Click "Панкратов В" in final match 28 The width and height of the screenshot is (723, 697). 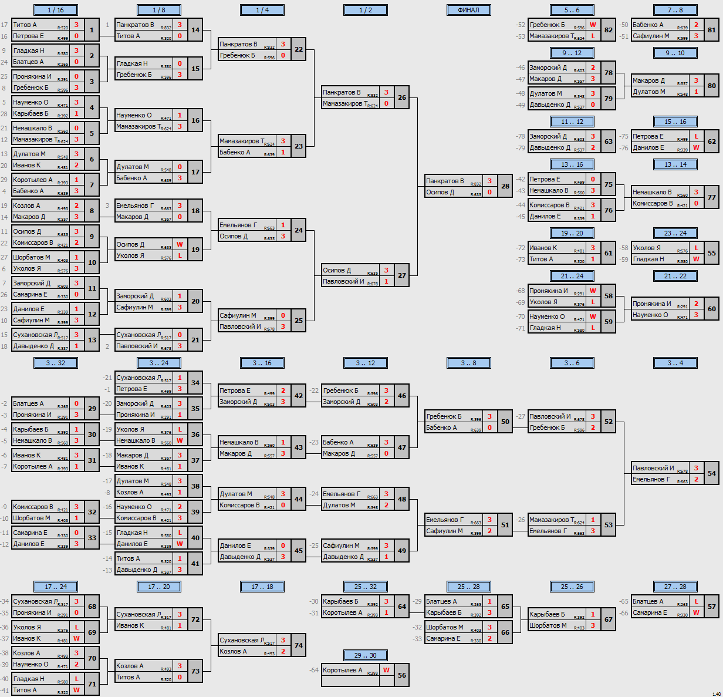click(445, 181)
